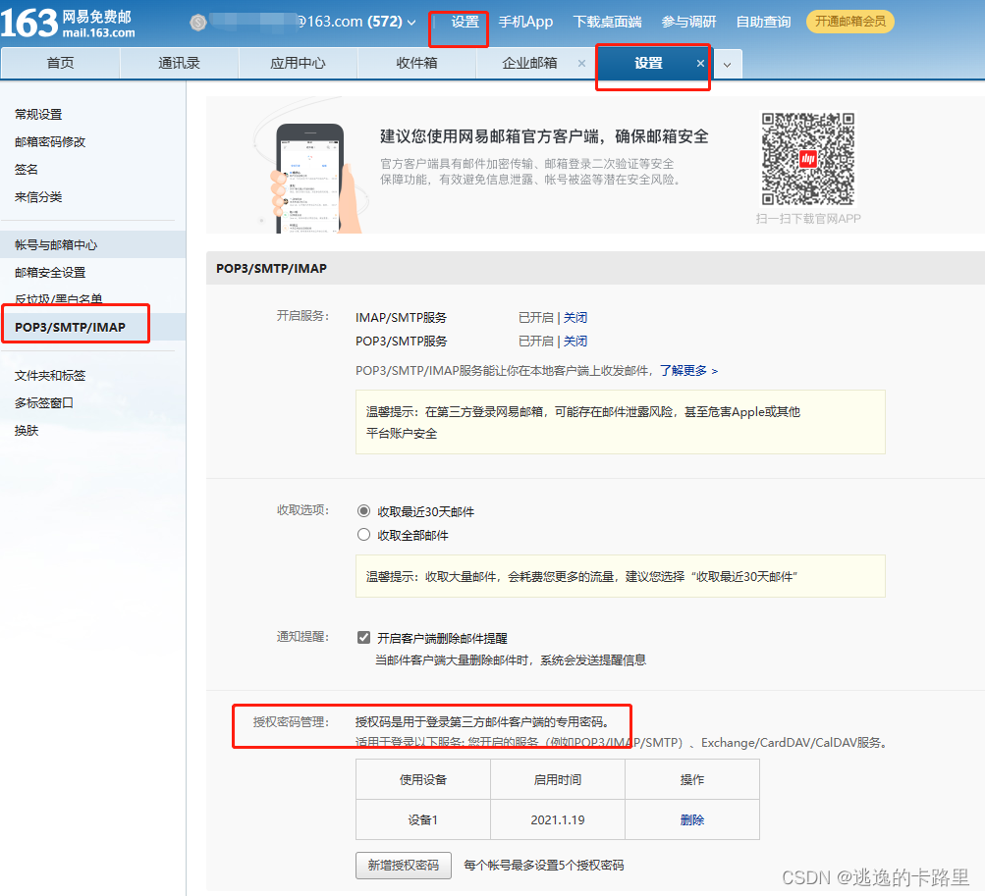Click the 操作 column header

pos(692,780)
